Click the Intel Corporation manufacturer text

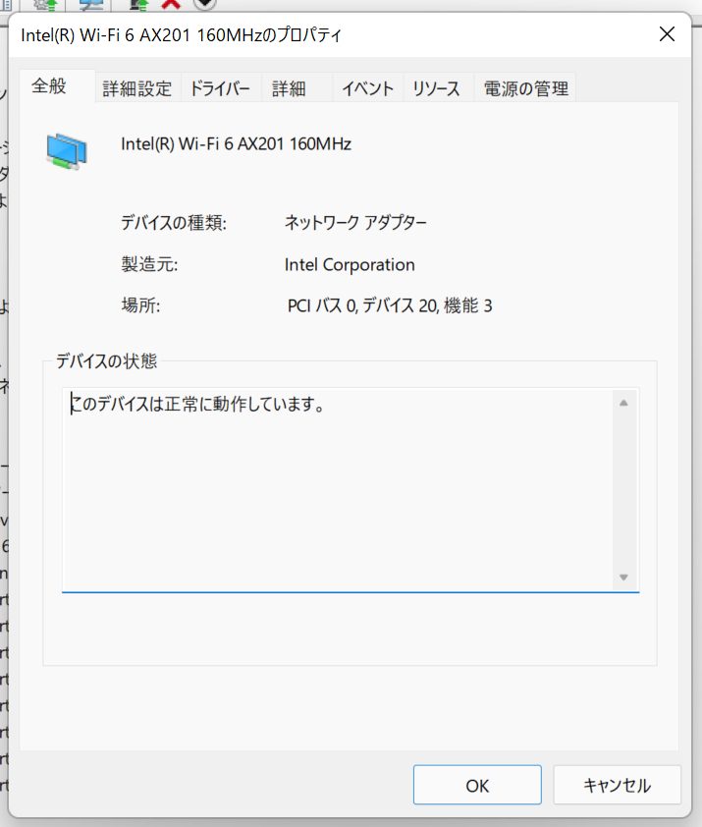350,264
